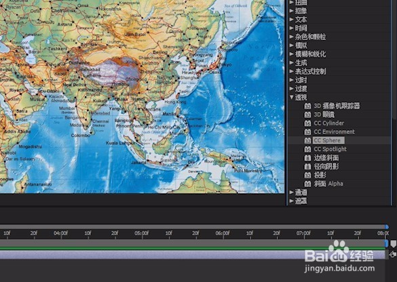Expand the 过渡 effects category
Viewport: 397px width, 282px height.
(292, 89)
